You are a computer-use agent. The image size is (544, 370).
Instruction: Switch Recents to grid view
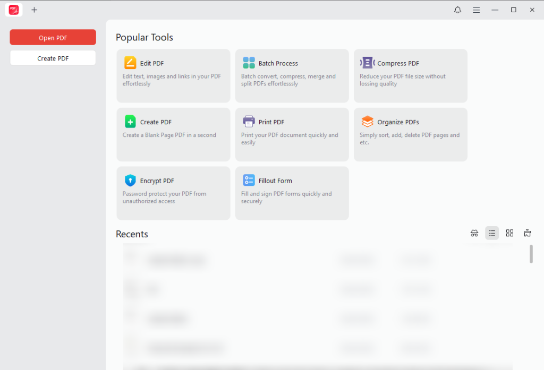(x=509, y=233)
